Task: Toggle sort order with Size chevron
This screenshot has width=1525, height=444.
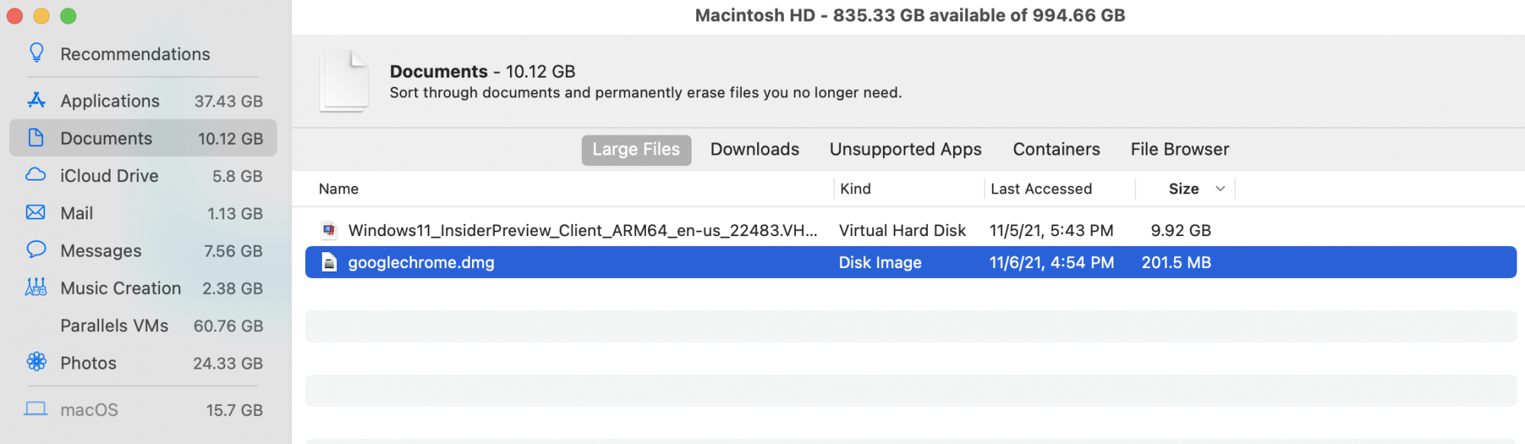Action: [x=1220, y=189]
